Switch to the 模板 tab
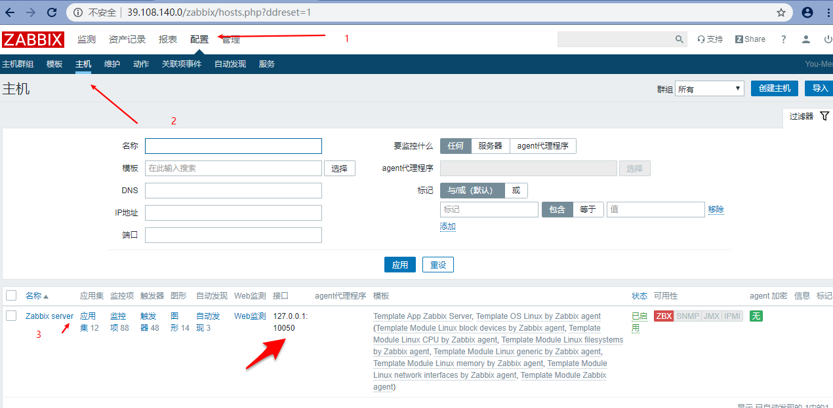 pyautogui.click(x=54, y=64)
